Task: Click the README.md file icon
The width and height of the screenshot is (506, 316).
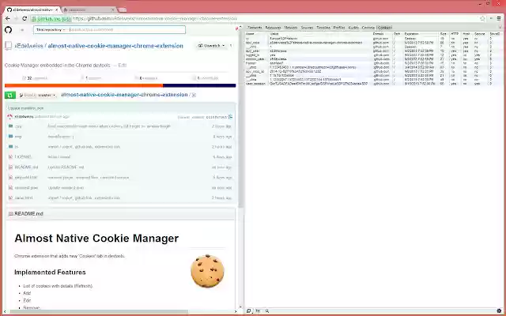Action: point(10,167)
